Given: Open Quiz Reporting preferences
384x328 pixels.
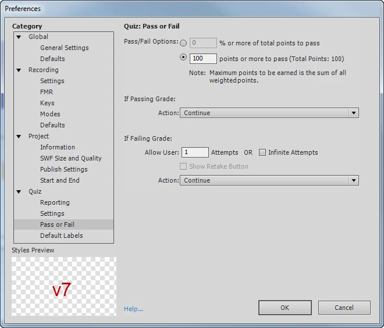Looking at the screenshot, I should coord(55,202).
